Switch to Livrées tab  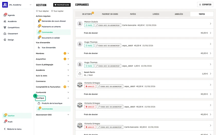tap(156, 14)
